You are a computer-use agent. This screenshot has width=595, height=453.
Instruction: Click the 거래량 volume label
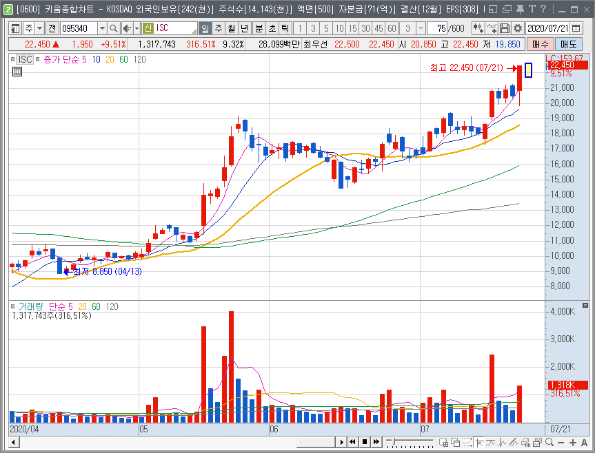point(31,306)
